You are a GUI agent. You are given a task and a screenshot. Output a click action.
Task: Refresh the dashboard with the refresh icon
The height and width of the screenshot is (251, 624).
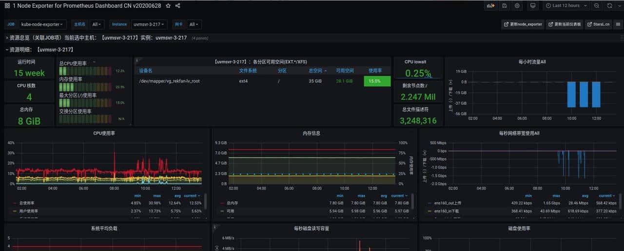coord(609,6)
